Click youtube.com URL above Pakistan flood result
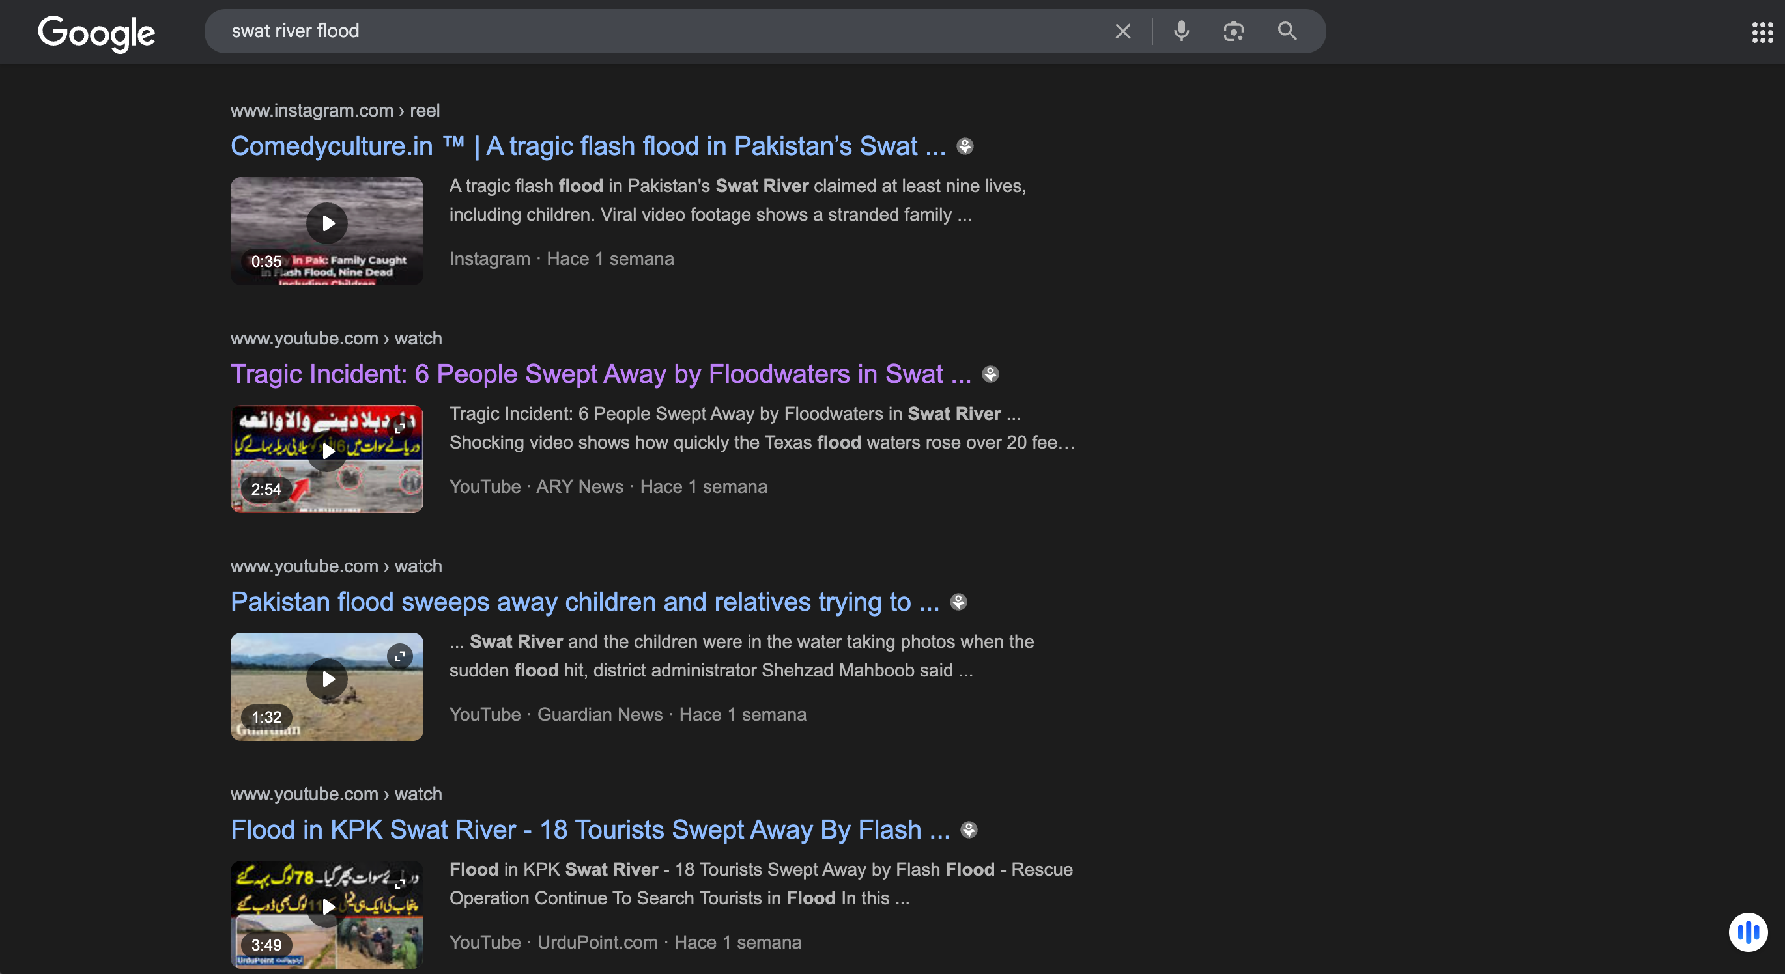 pyautogui.click(x=336, y=566)
